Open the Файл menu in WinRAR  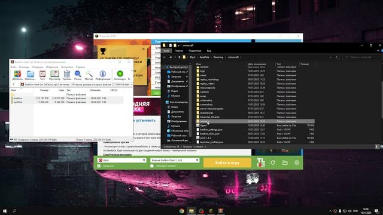click(x=13, y=67)
